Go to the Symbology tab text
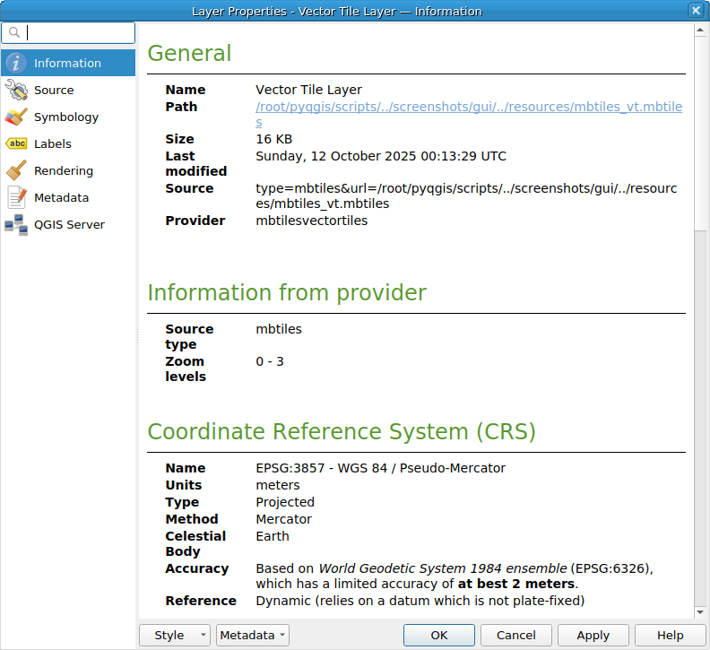 coord(66,117)
